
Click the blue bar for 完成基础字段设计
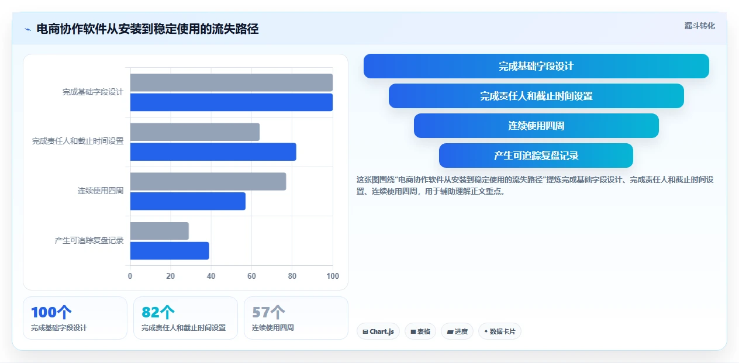(x=231, y=102)
